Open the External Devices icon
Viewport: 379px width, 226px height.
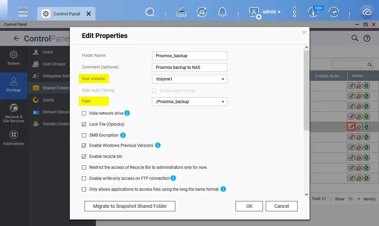[202, 12]
